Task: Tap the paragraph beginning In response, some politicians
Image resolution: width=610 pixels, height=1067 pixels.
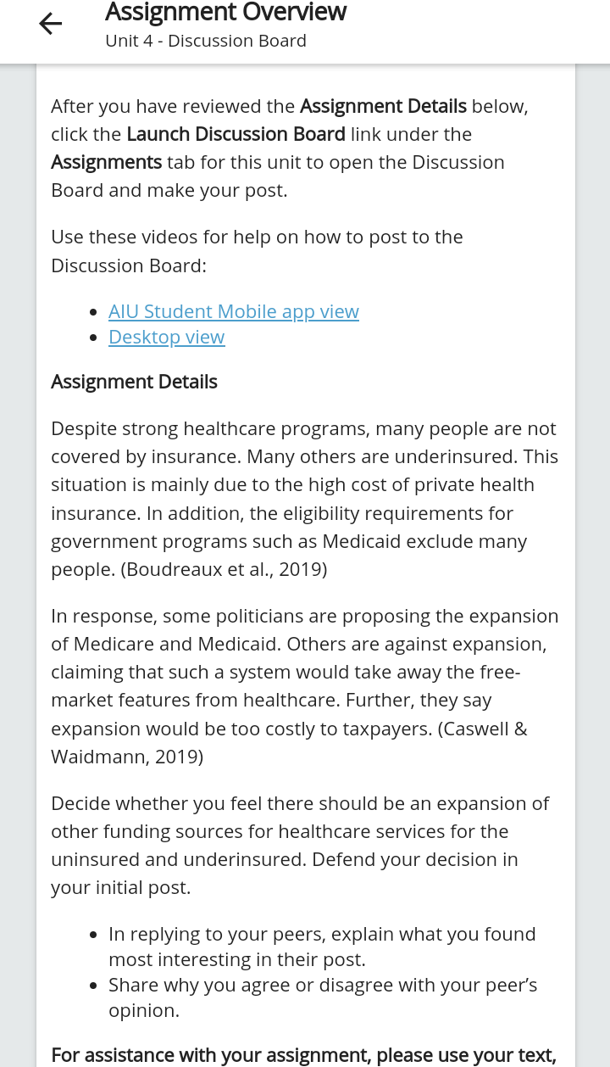Action: pos(305,686)
